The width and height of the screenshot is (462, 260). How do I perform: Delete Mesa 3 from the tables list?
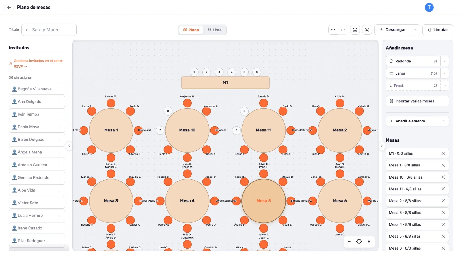pyautogui.click(x=443, y=213)
